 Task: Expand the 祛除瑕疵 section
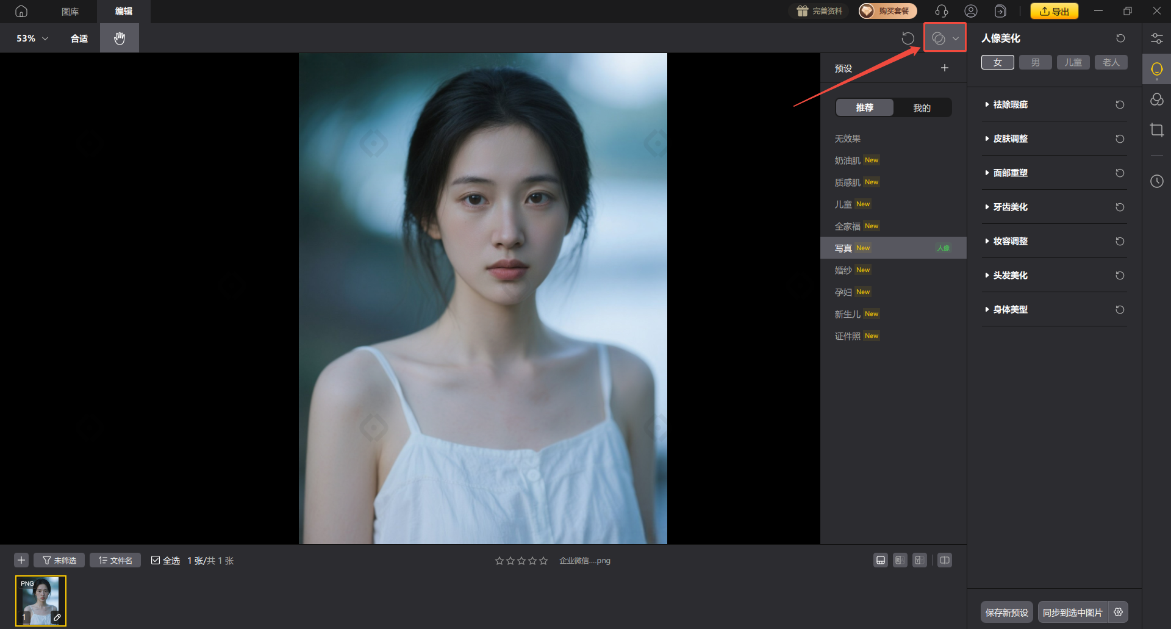click(x=1010, y=105)
